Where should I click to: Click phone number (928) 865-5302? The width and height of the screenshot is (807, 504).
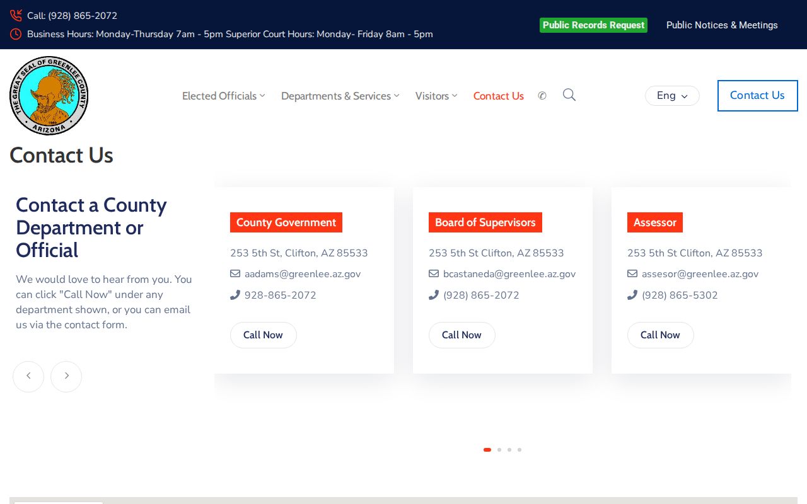coord(680,295)
